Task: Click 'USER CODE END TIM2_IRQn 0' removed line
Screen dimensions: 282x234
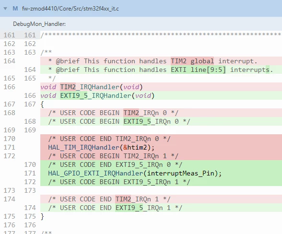Action: coord(161,139)
